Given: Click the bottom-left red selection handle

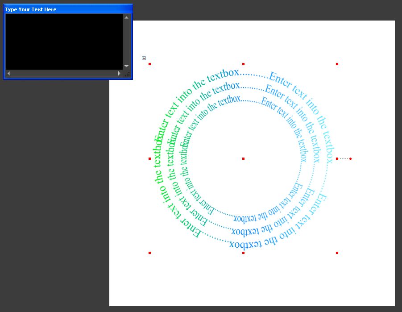Looking at the screenshot, I should [149, 253].
